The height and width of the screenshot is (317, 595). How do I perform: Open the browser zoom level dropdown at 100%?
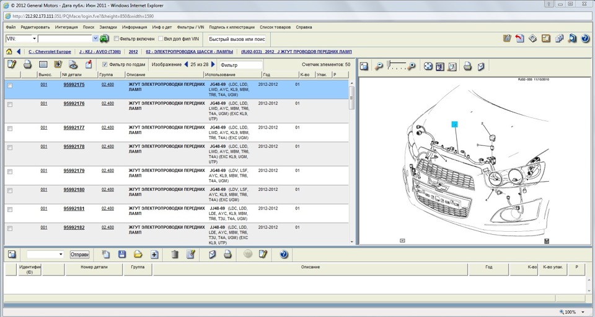583,313
